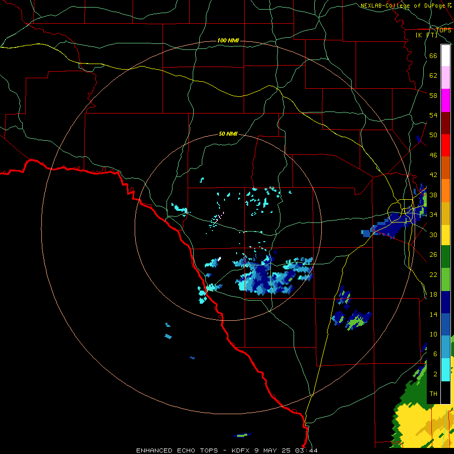Click the dark red legend swatch

(x=445, y=123)
